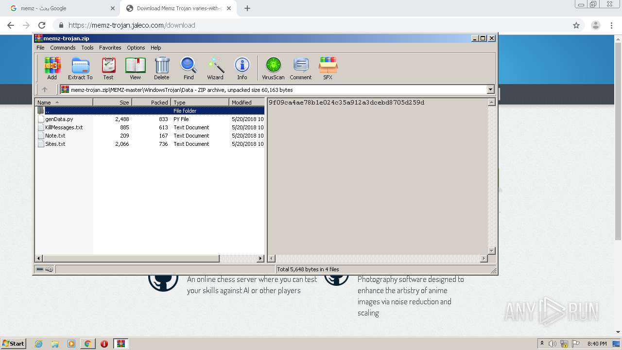Image resolution: width=622 pixels, height=350 pixels.
Task: Click the Delete toolbar icon
Action: pos(162,68)
